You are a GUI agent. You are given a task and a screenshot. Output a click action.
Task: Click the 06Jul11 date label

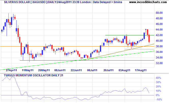(x=92, y=70)
